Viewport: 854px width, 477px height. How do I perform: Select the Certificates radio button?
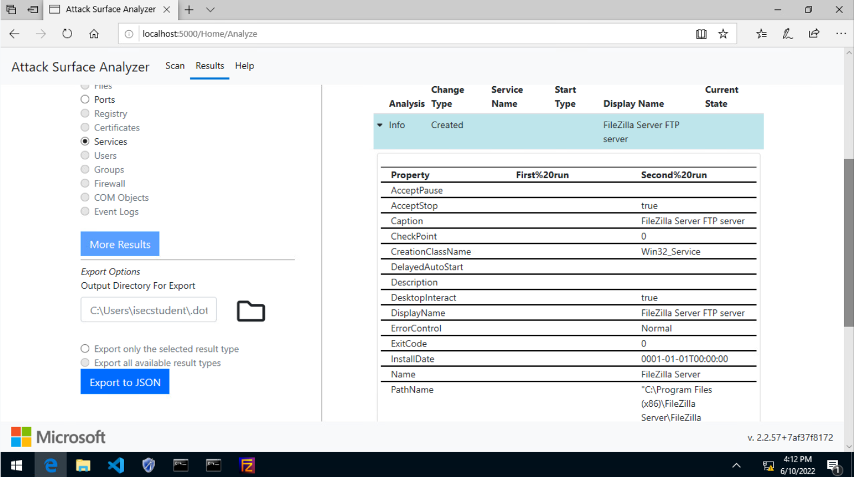(x=85, y=128)
